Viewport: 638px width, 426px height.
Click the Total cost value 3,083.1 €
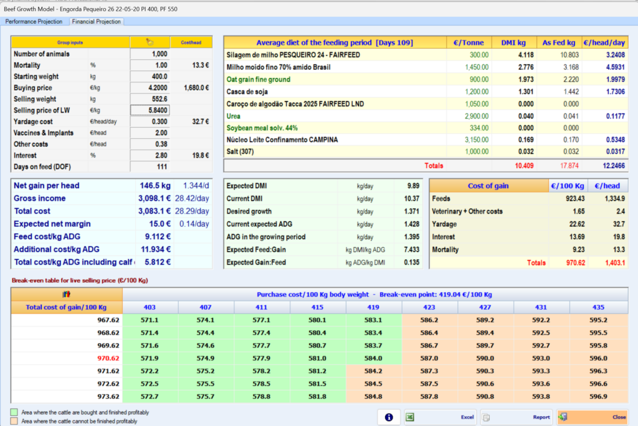pyautogui.click(x=155, y=211)
